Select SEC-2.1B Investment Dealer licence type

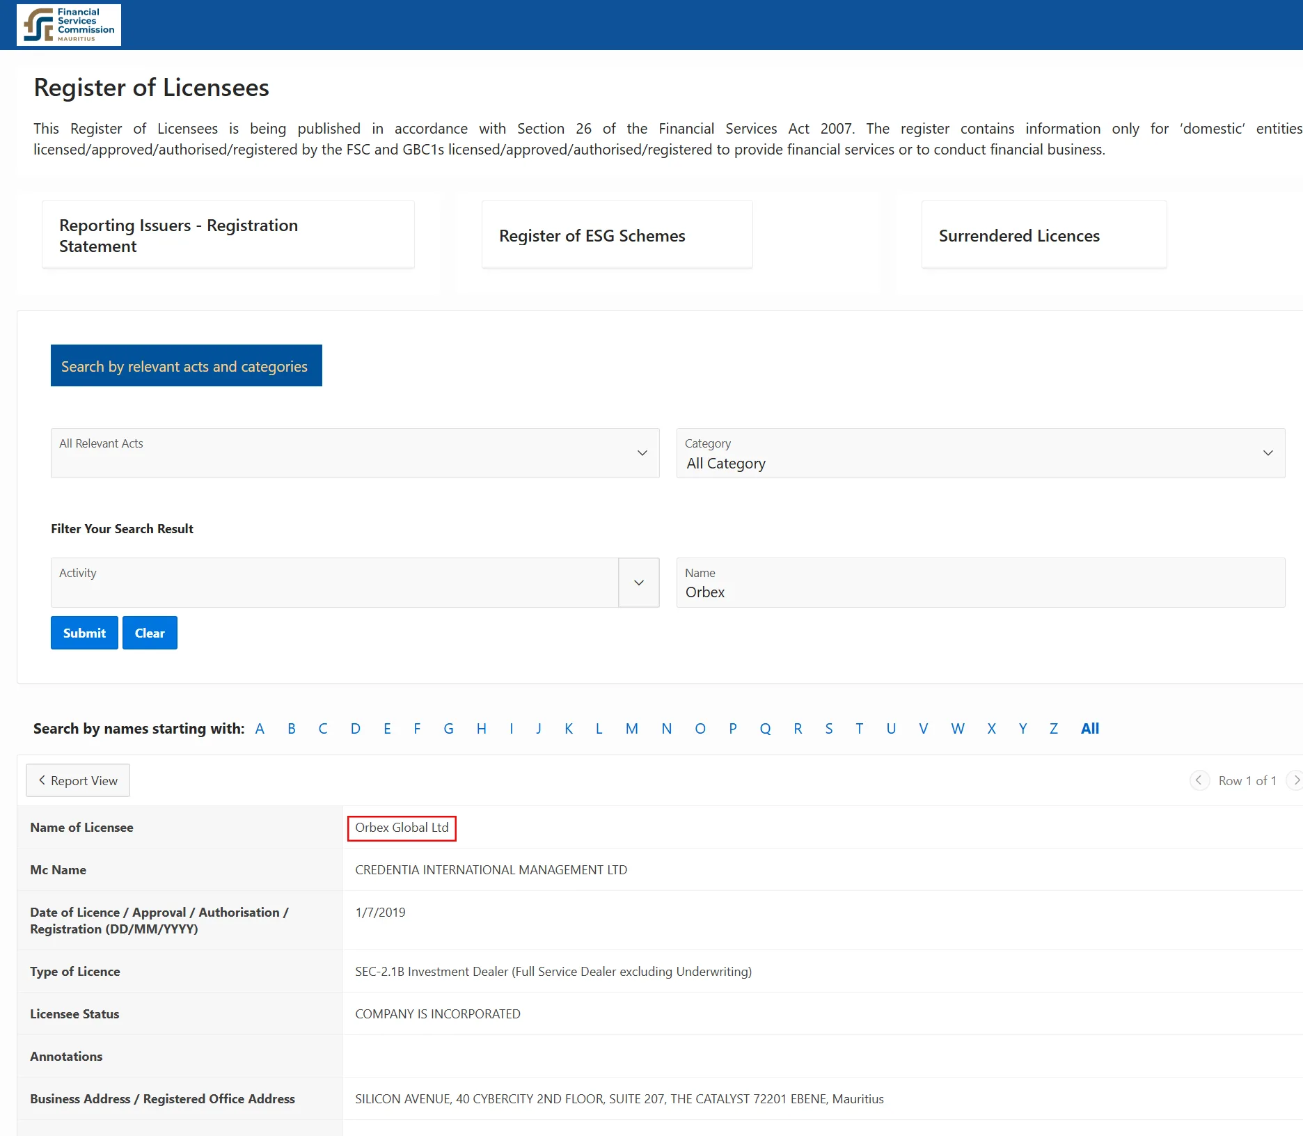553,972
